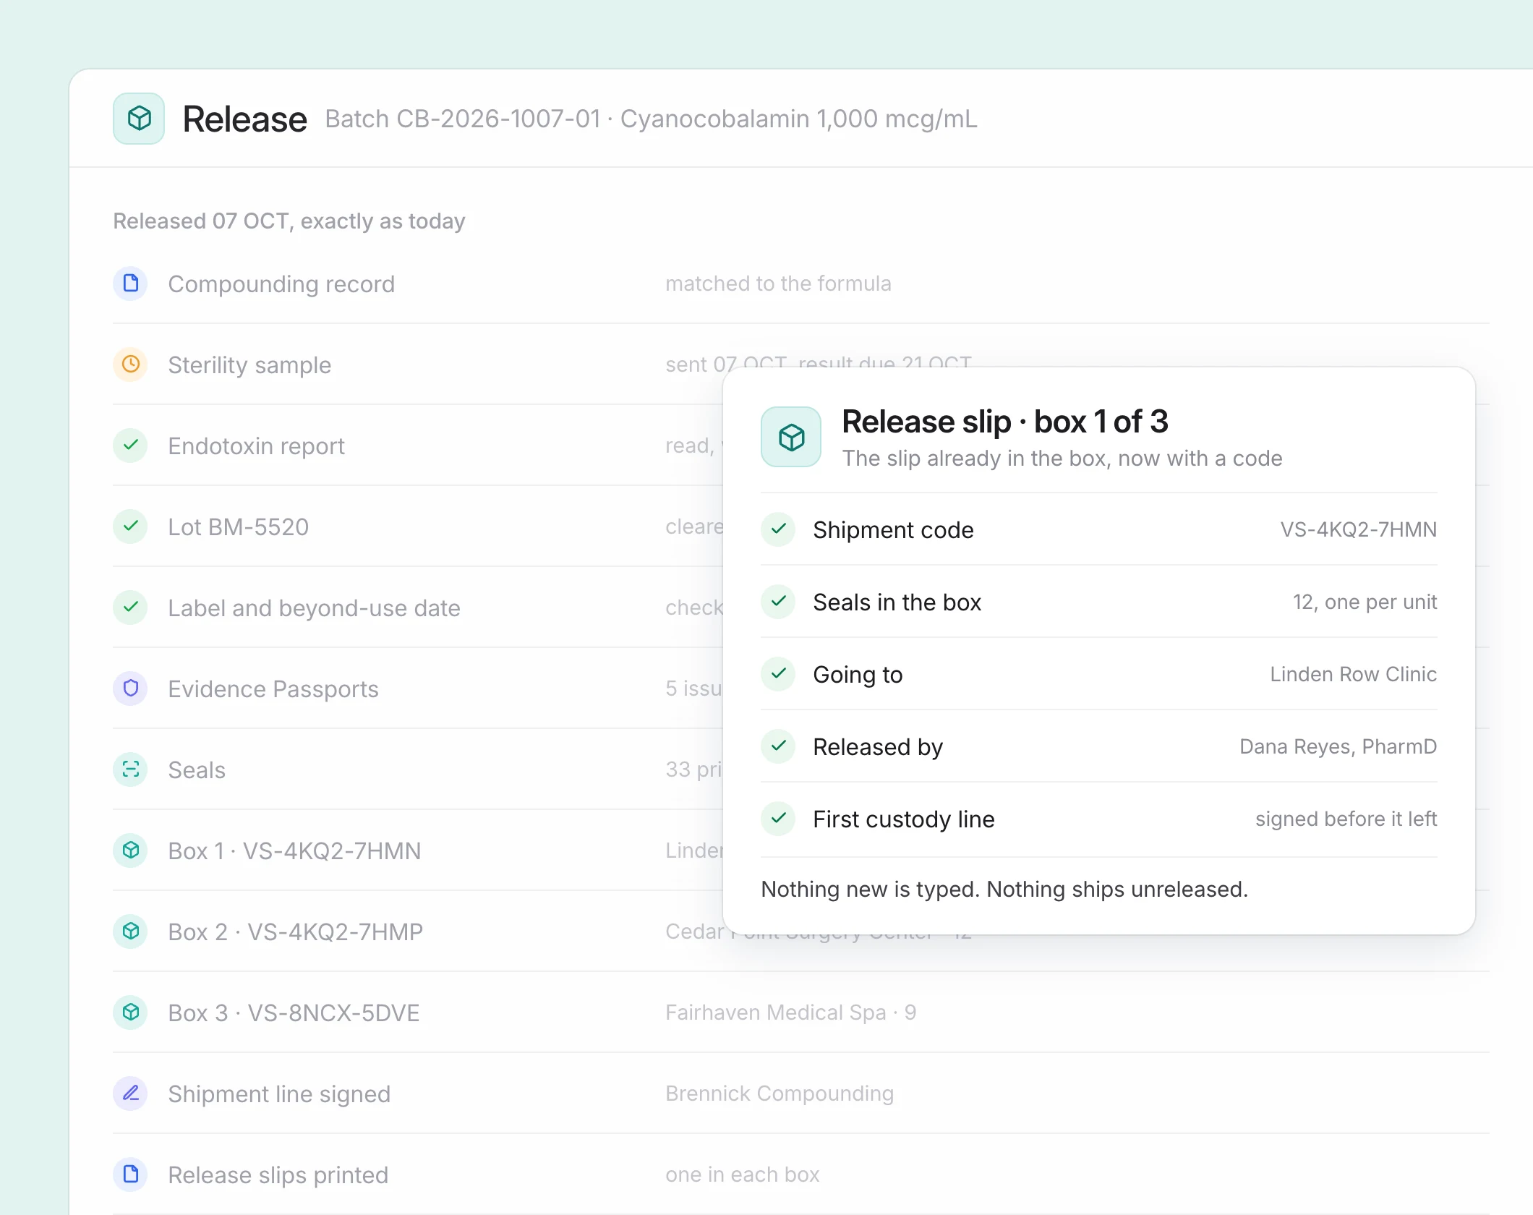Select the Shipment line signed label
This screenshot has width=1533, height=1215.
279,1094
